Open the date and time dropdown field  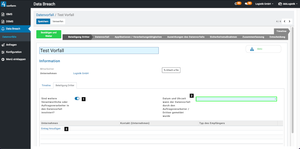click(x=236, y=99)
